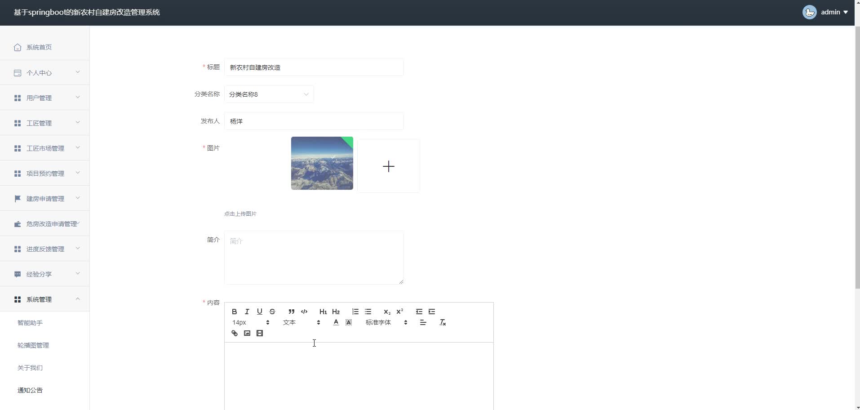The height and width of the screenshot is (410, 860).
Task: Insert an image in editor
Action: (x=247, y=333)
